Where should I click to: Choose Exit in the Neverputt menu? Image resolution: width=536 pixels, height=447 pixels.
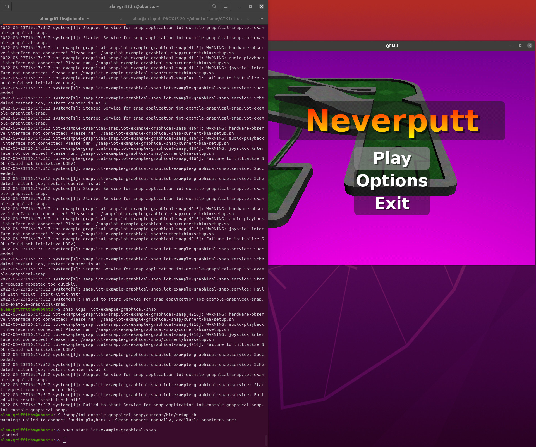(392, 203)
